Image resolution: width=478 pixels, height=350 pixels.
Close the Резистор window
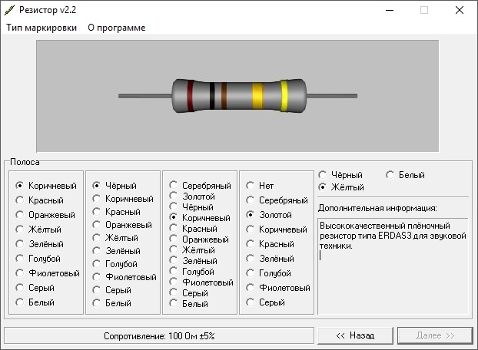pyautogui.click(x=460, y=10)
